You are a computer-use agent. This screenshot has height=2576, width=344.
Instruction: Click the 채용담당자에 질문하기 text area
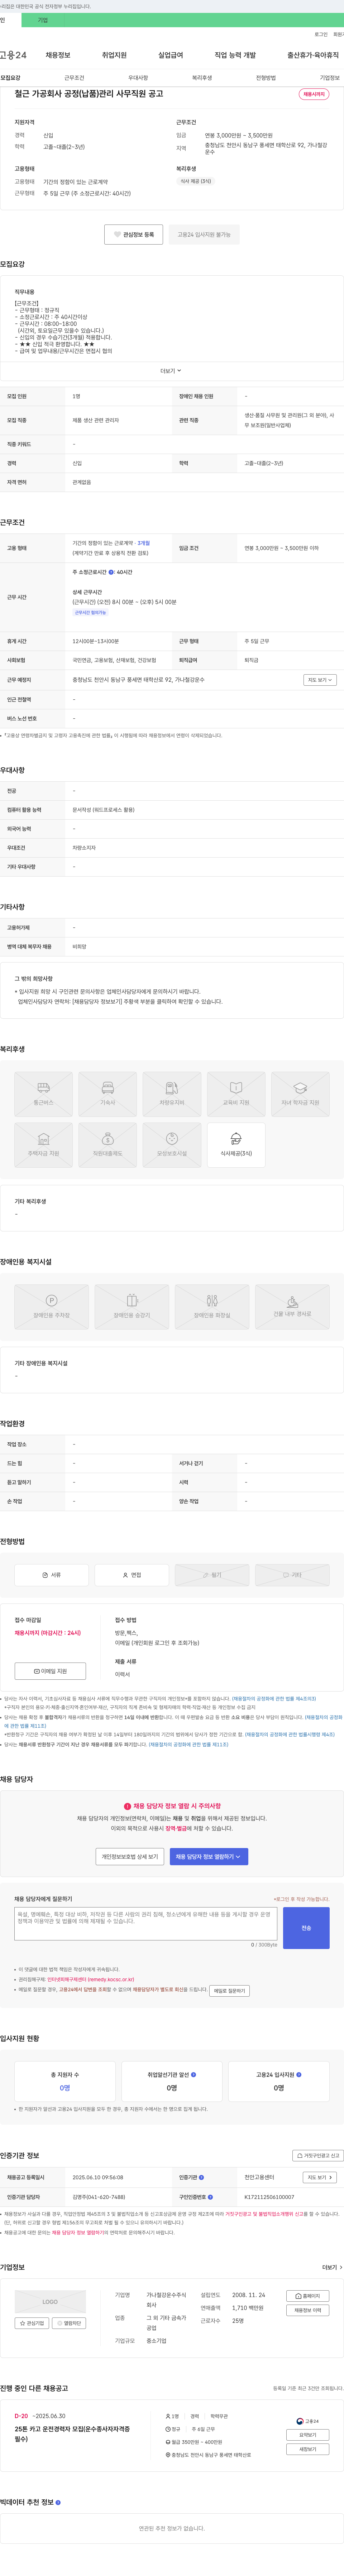point(146,1924)
